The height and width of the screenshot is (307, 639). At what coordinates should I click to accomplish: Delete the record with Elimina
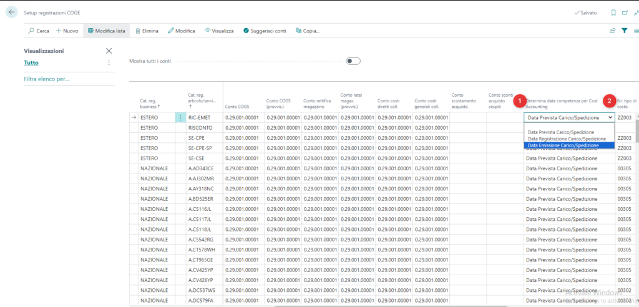tap(147, 31)
